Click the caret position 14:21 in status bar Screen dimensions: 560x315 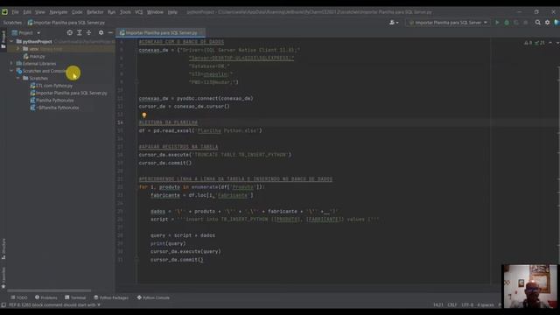click(437, 305)
